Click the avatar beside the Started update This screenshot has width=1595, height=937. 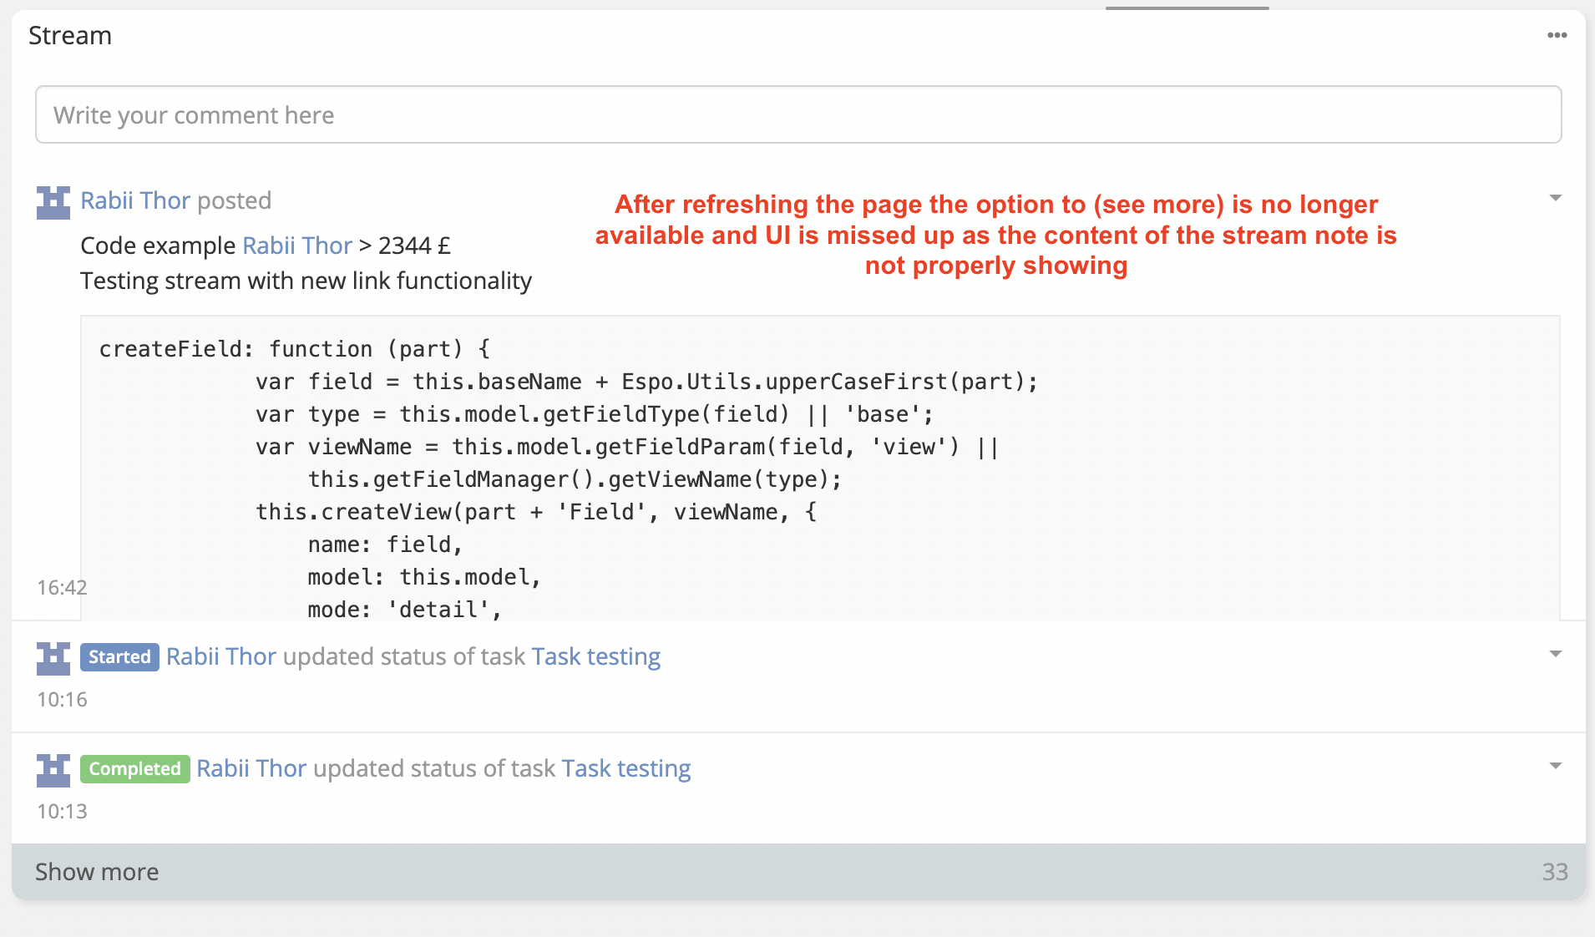(52, 659)
